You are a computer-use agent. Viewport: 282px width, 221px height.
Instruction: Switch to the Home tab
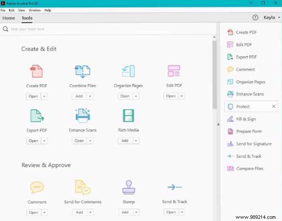pos(9,18)
